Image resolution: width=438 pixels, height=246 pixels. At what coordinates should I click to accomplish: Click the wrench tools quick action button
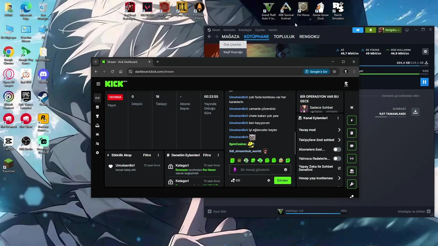(351, 184)
